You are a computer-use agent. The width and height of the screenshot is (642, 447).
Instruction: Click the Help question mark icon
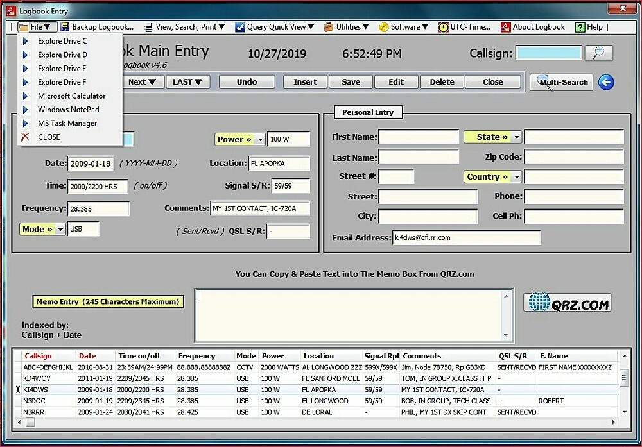pos(581,27)
